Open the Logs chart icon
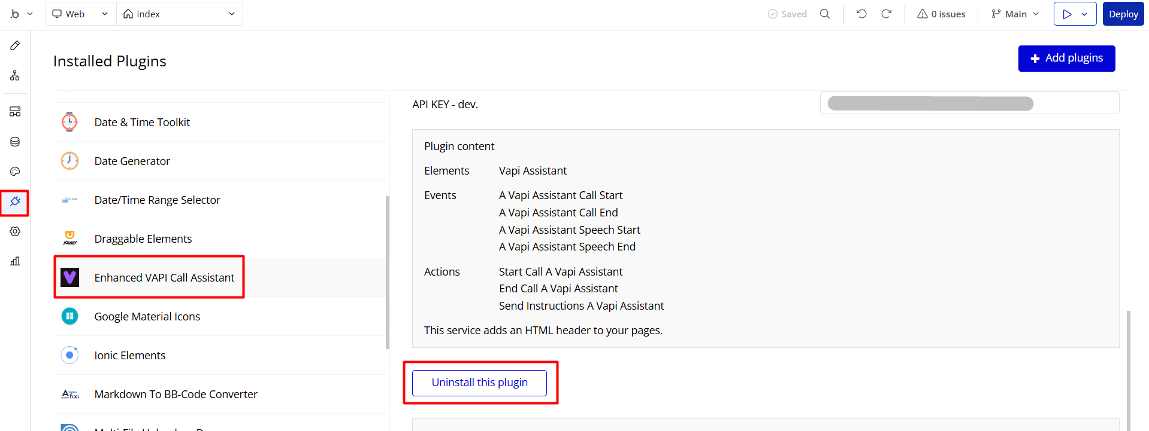 tap(15, 261)
